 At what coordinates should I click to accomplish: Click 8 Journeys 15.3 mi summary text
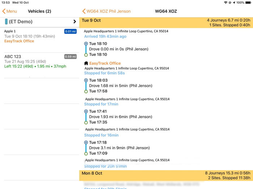[227, 173]
